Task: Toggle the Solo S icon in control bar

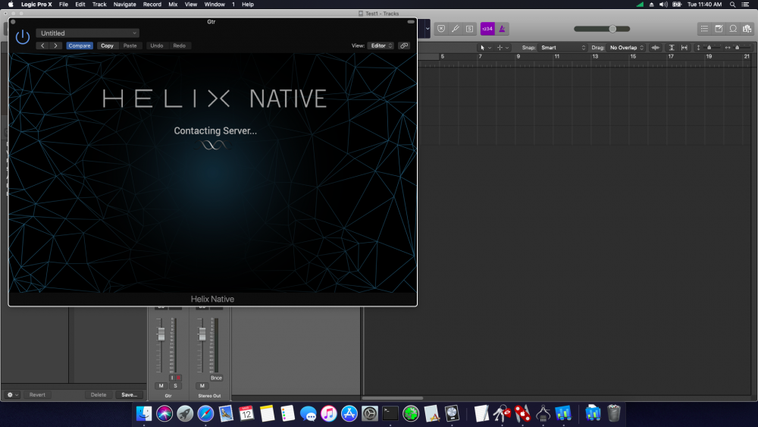Action: (x=469, y=29)
